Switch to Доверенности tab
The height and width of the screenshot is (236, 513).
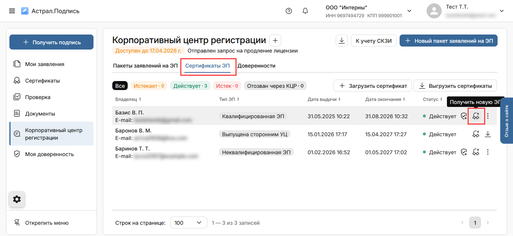click(256, 66)
